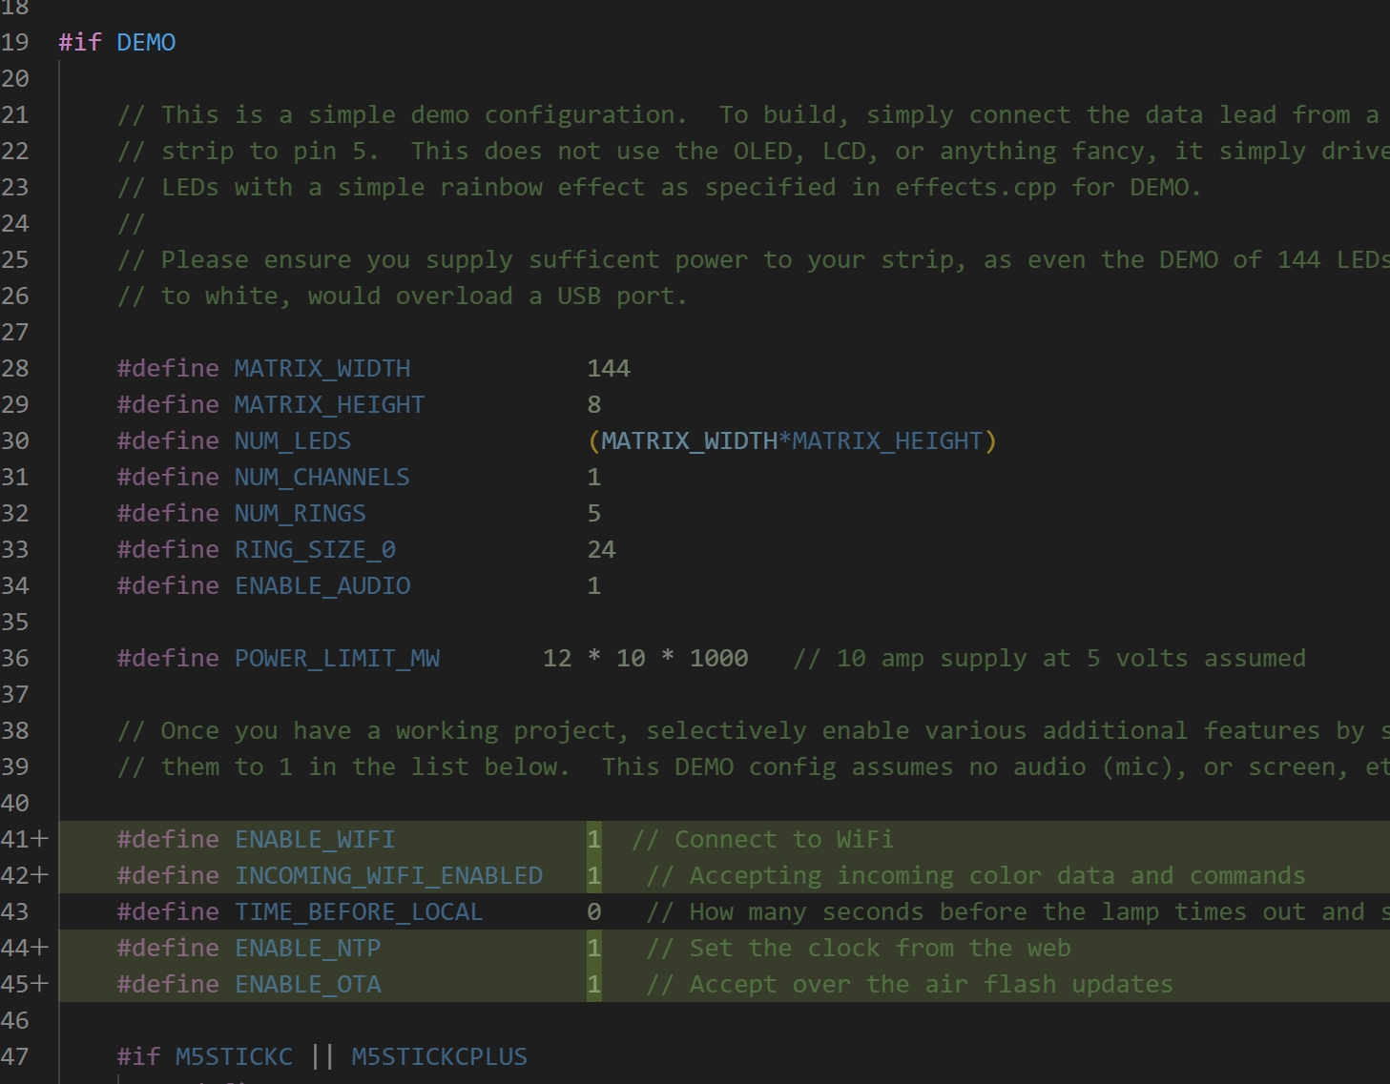Click the ENABLE_OTA identifier
Screen dimensions: 1390x1084
307,985
